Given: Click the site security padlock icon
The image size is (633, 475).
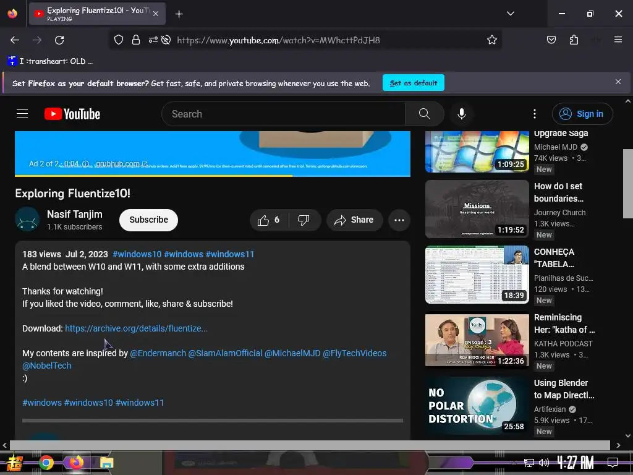Looking at the screenshot, I should tap(135, 40).
